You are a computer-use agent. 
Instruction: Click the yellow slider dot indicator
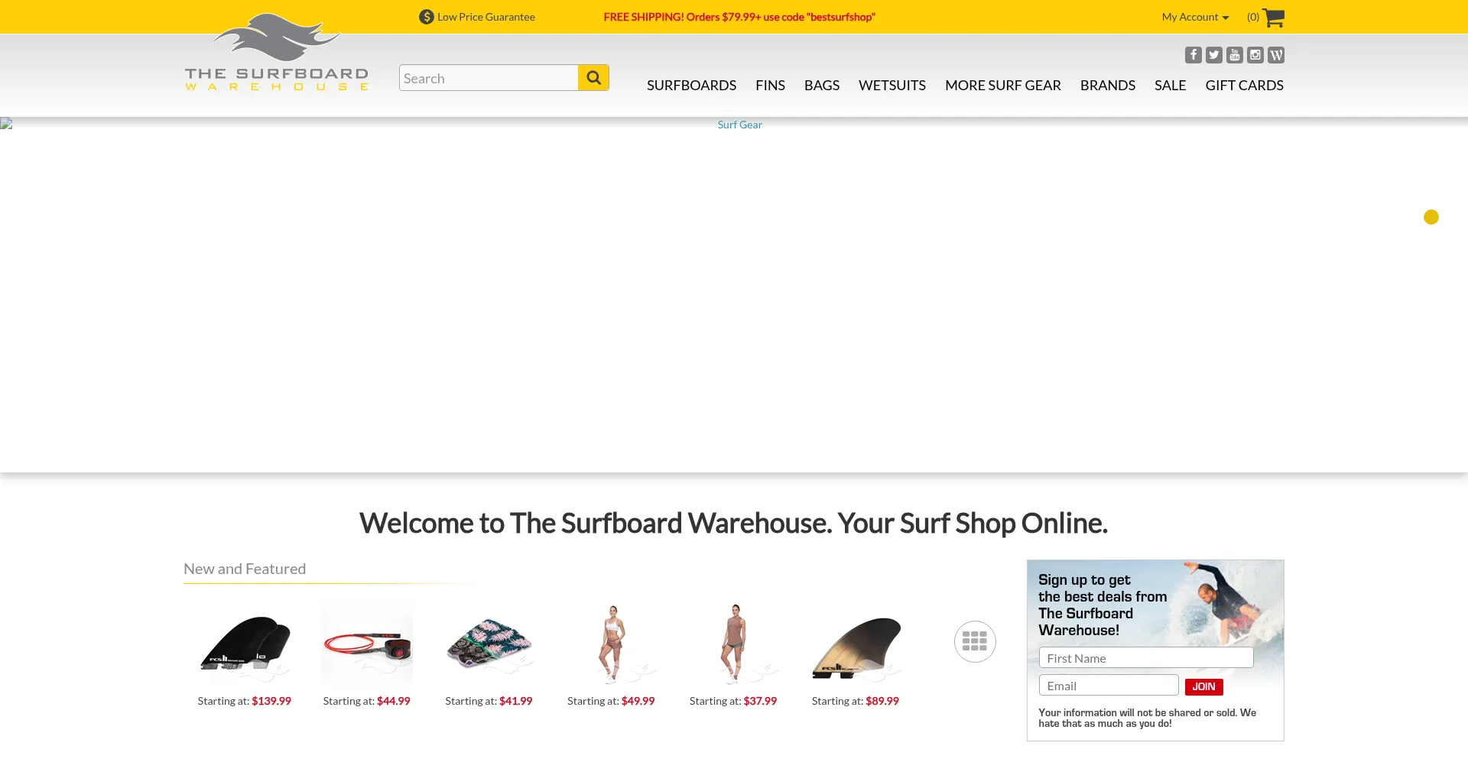[1431, 217]
